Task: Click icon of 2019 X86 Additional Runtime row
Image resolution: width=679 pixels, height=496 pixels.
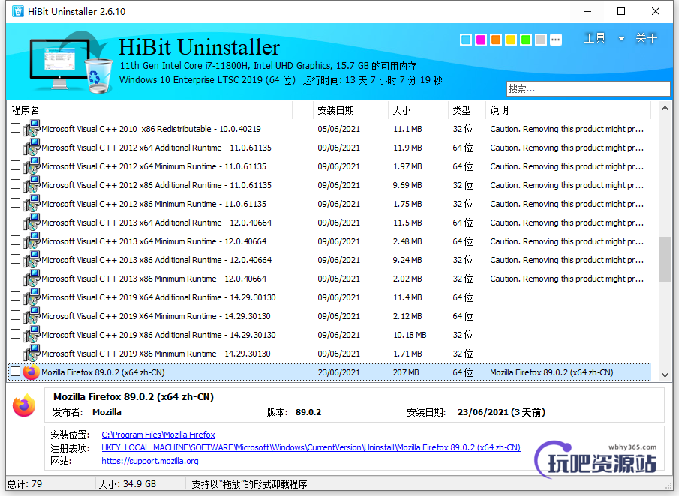Action: 32,335
